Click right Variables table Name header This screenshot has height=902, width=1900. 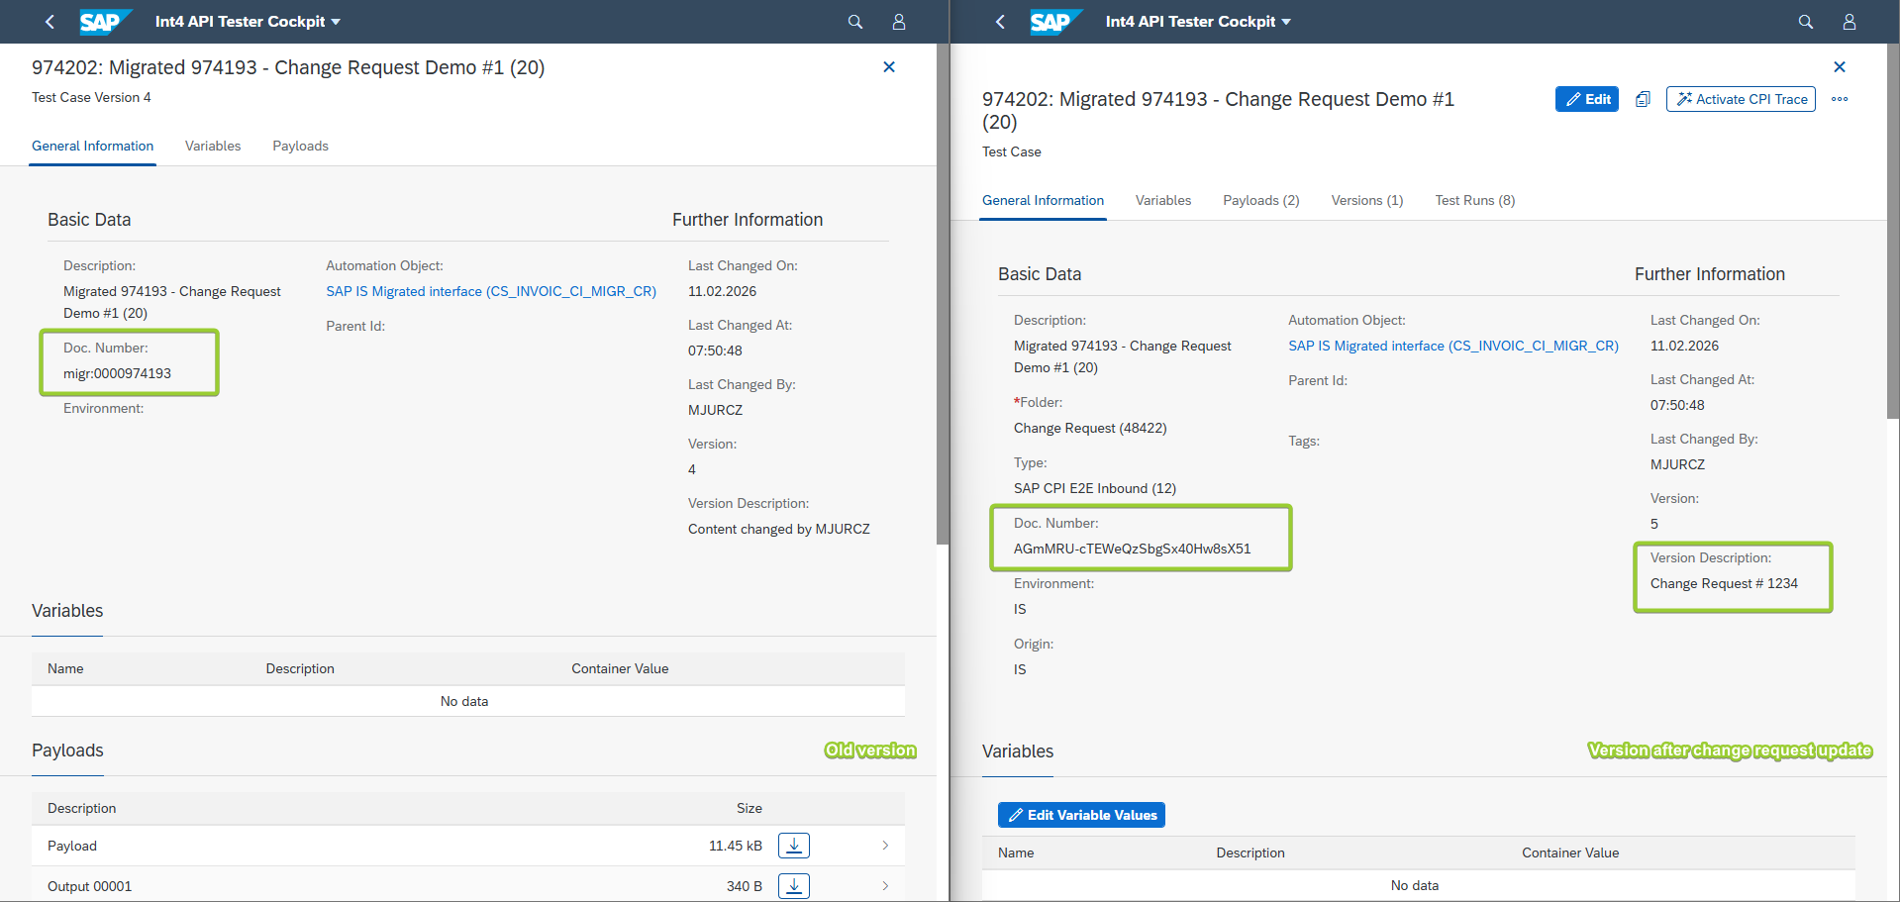point(1016,852)
